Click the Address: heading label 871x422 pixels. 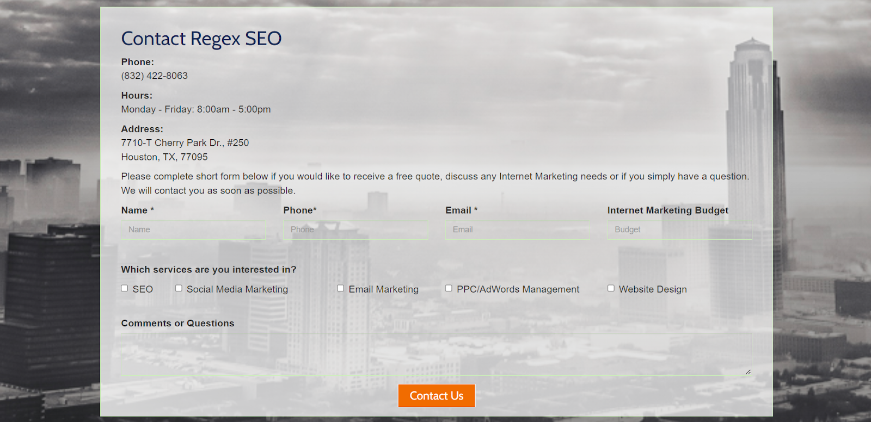[142, 129]
